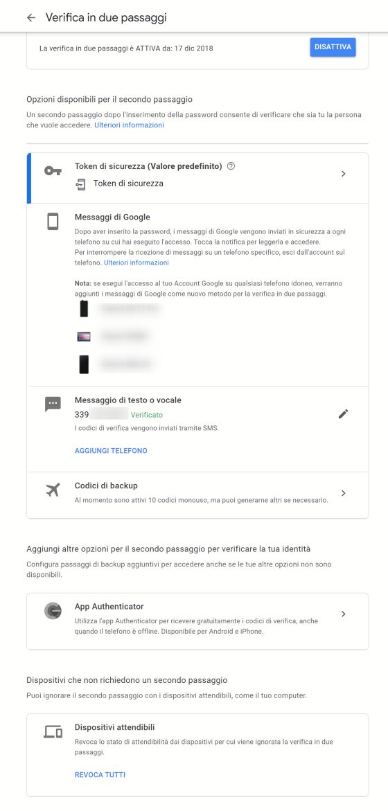388x811 pixels.
Task: Click the chat bubble icon for Messaggio di testo
Action: click(x=53, y=404)
